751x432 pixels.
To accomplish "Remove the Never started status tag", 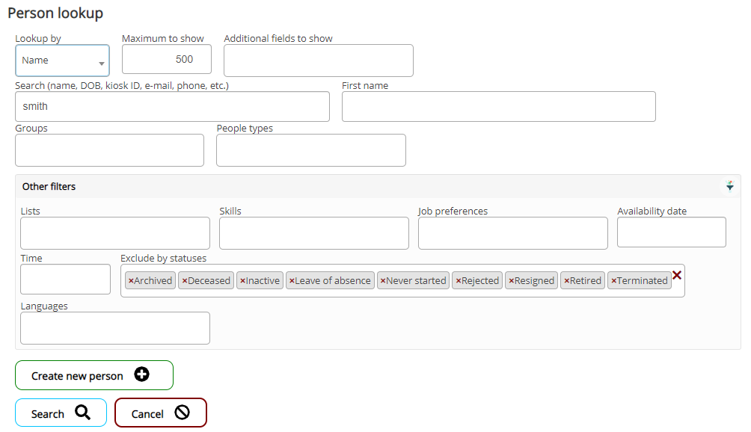I will 383,281.
